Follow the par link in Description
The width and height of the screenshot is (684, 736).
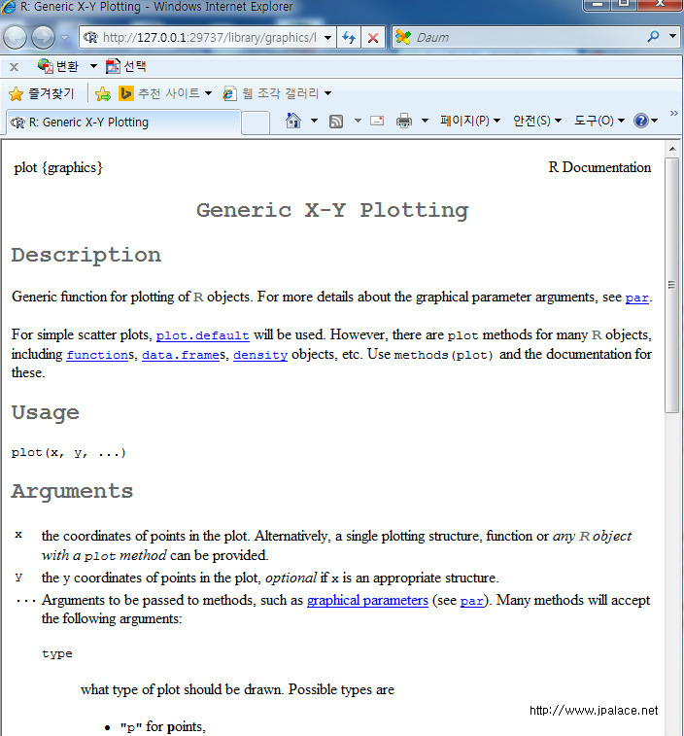[637, 298]
